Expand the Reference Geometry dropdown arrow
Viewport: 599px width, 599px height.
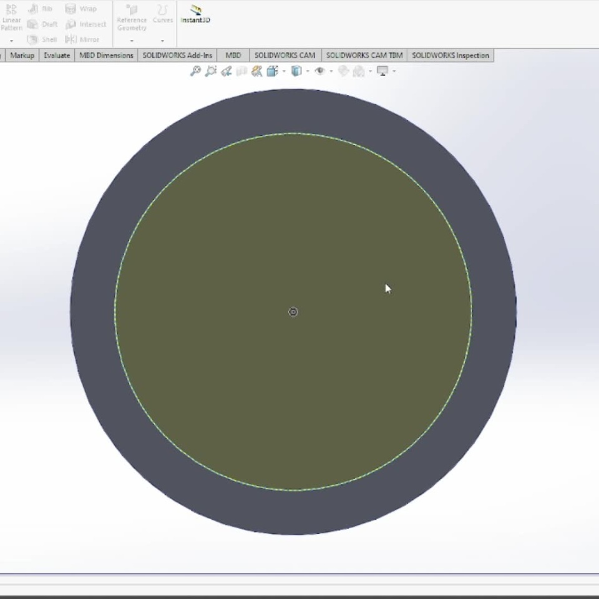[132, 41]
